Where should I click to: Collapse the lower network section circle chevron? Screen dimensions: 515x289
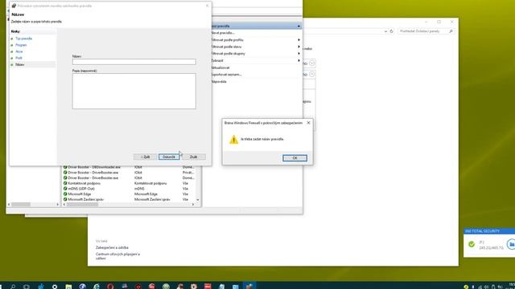(311, 75)
